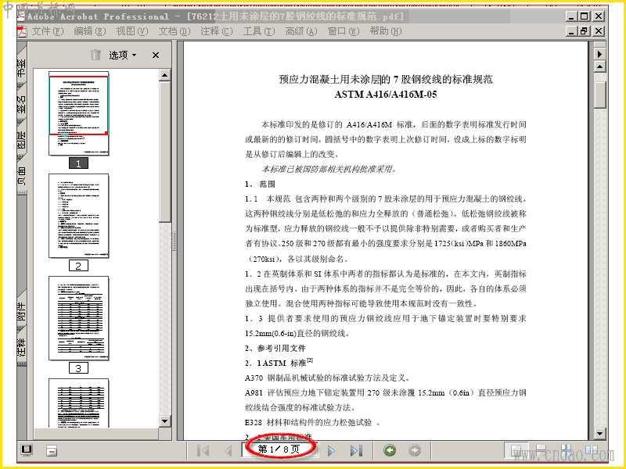This screenshot has width=626, height=469.
Task: Switch to the 书签 bookmarks side tab
Action: pyautogui.click(x=22, y=66)
